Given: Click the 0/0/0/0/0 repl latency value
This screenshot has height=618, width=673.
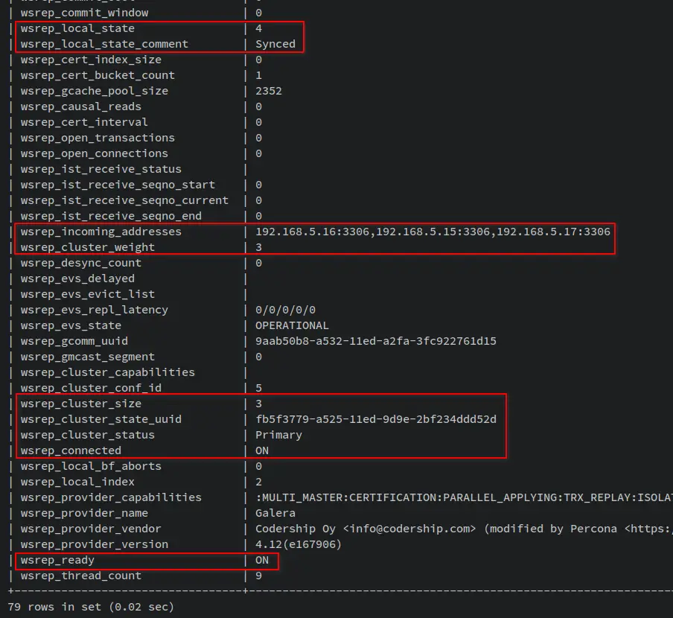Looking at the screenshot, I should (285, 310).
